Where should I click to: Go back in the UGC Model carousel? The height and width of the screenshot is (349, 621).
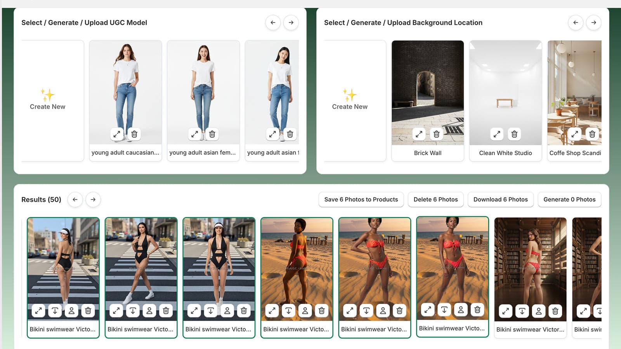(x=273, y=22)
